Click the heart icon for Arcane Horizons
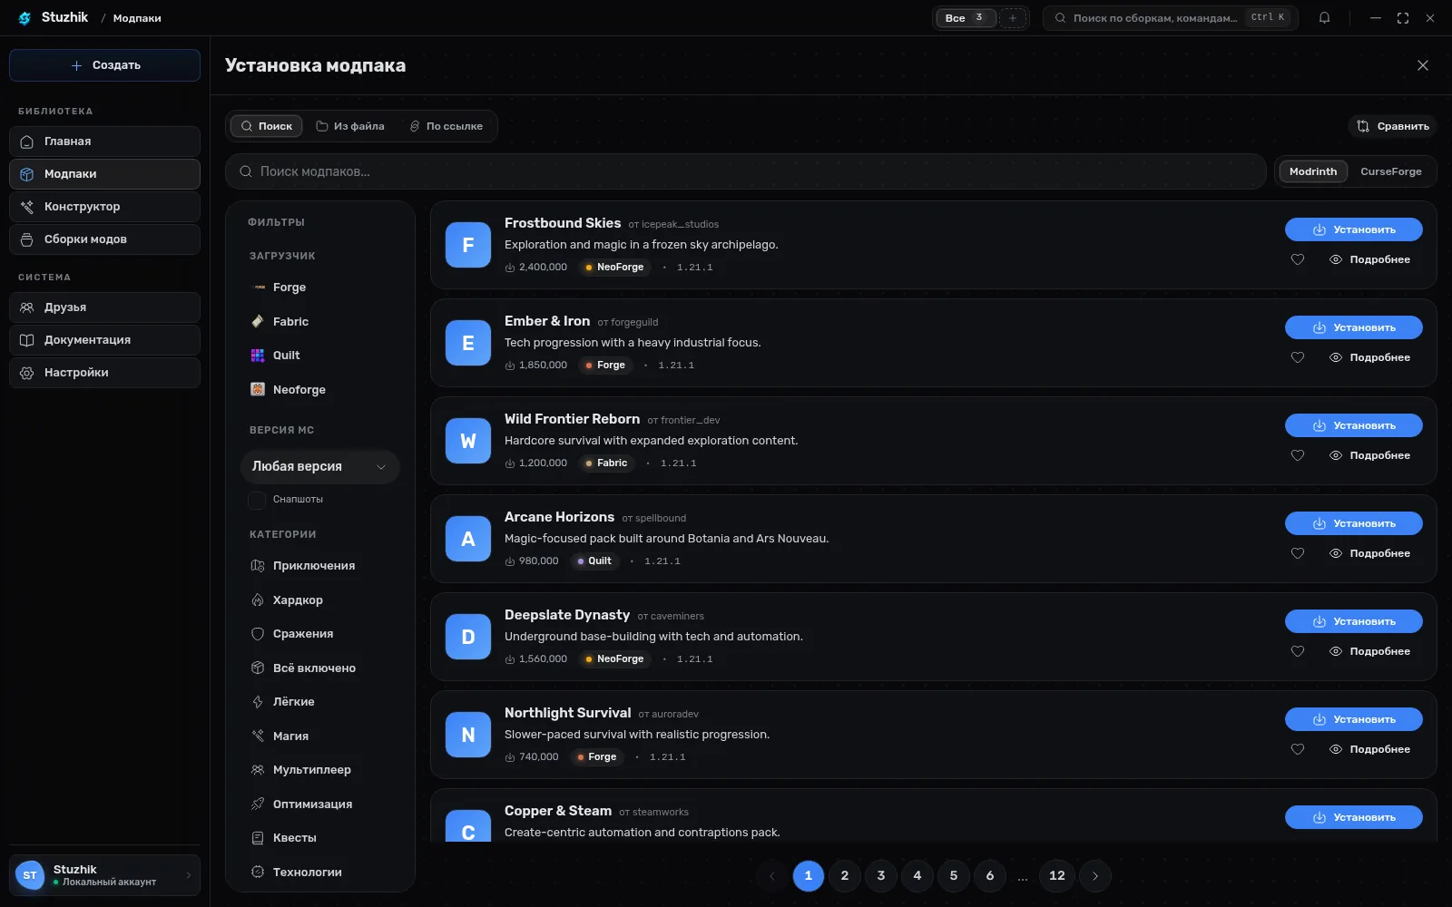 tap(1298, 553)
